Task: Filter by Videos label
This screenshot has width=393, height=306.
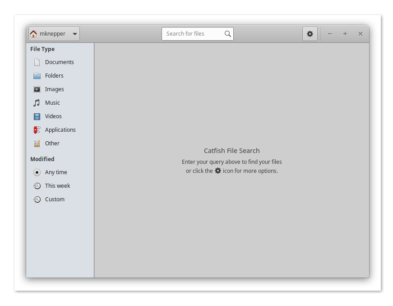Action: (x=53, y=116)
